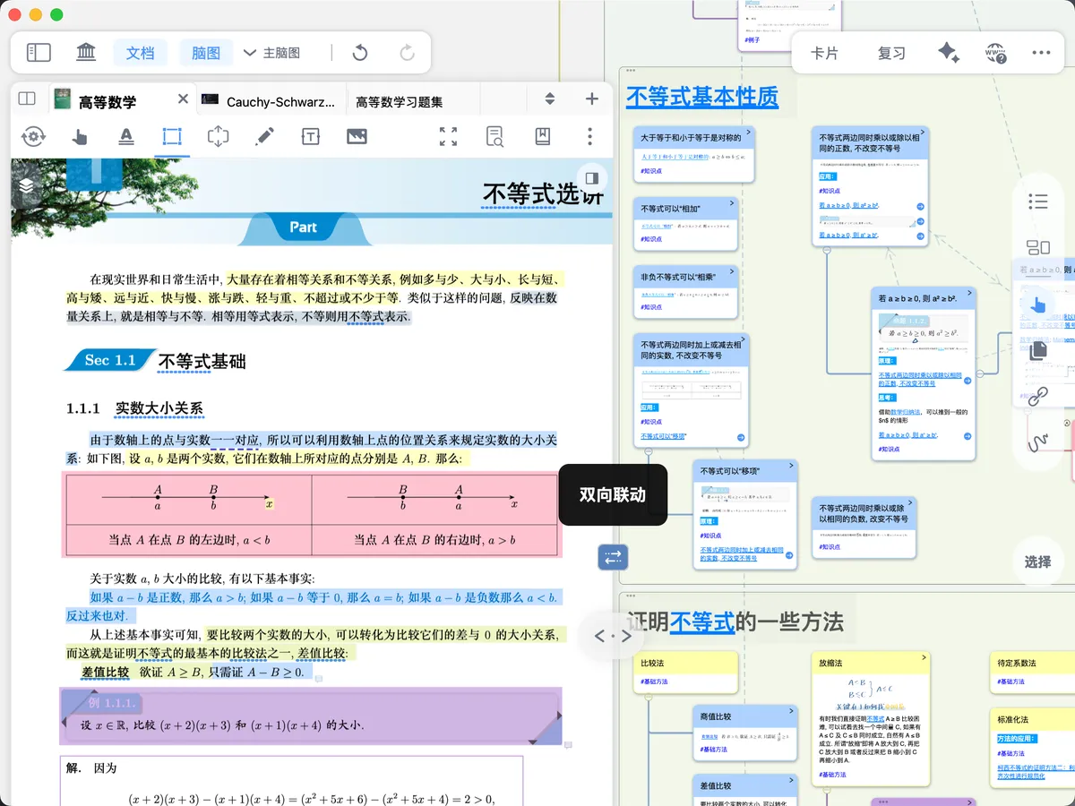Open the 不等式基本性质 heading link
Image resolution: width=1075 pixels, height=806 pixels.
coord(702,96)
